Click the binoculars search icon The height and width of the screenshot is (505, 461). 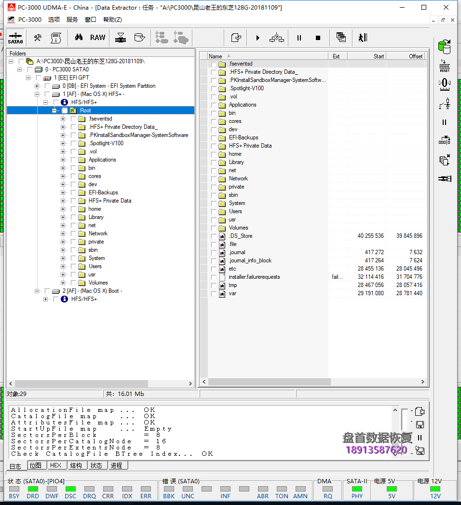[x=79, y=37]
